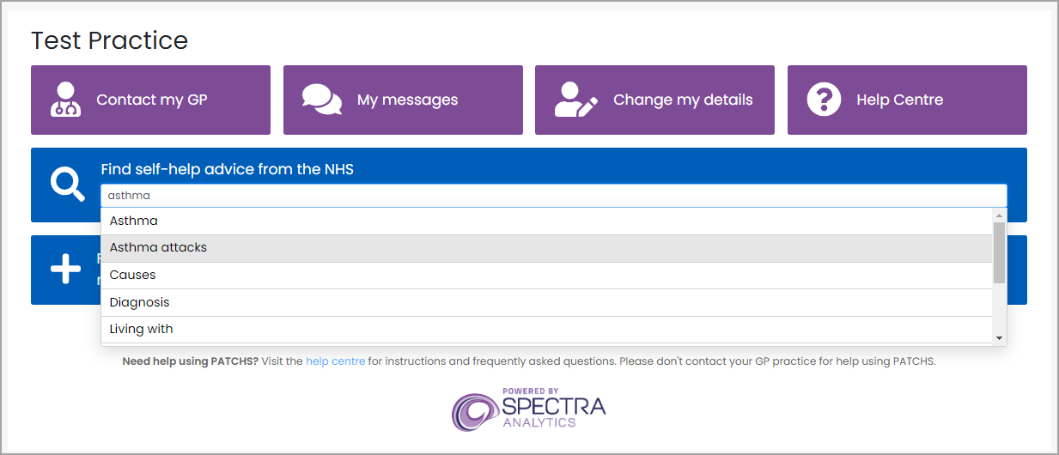Image resolution: width=1059 pixels, height=455 pixels.
Task: Click the speech bubbles icon on My messages
Action: 322,100
